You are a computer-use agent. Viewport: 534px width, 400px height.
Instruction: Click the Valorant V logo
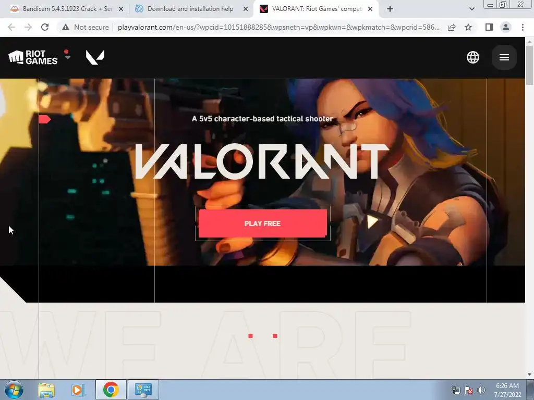(95, 57)
